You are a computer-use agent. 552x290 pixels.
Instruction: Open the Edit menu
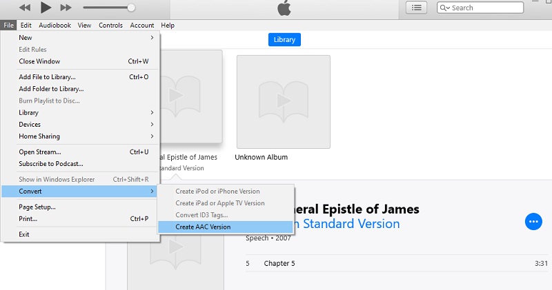[x=26, y=25]
